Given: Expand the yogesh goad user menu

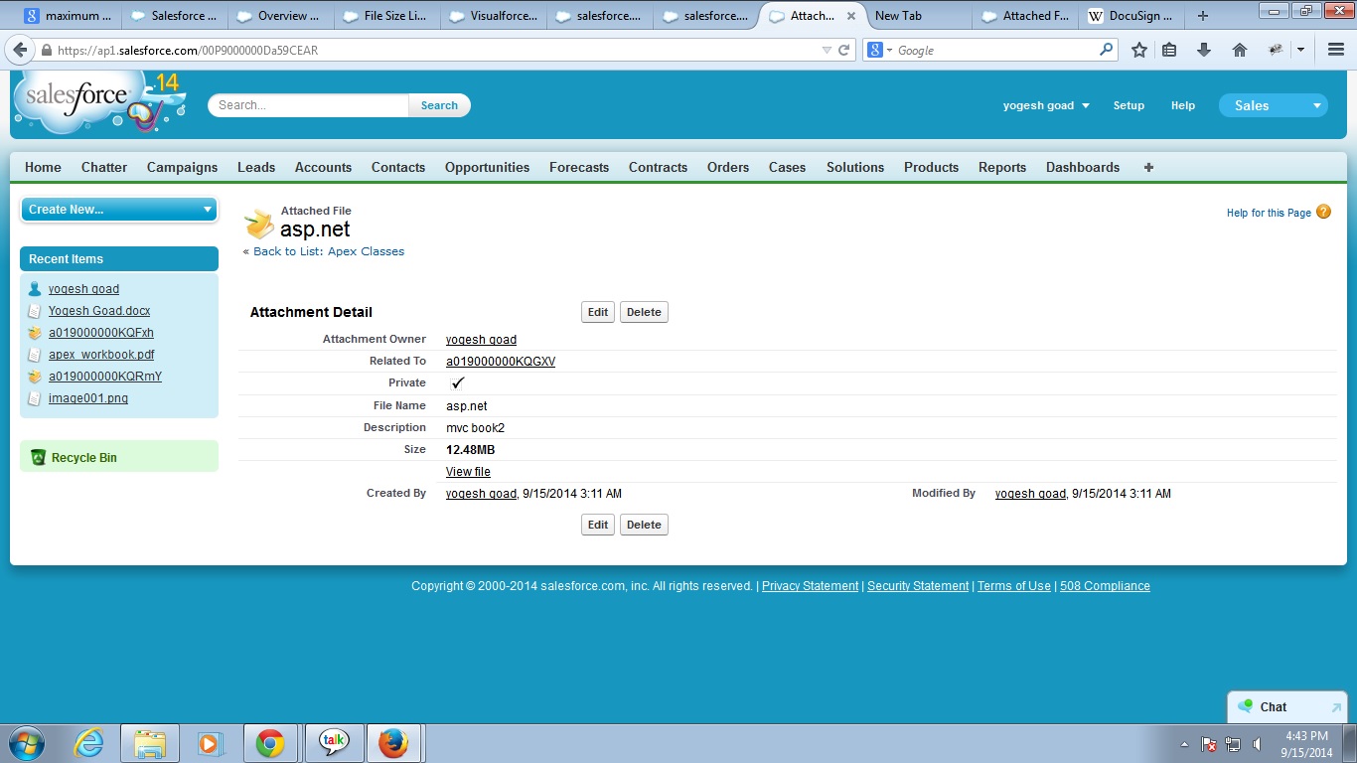Looking at the screenshot, I should pos(1046,105).
